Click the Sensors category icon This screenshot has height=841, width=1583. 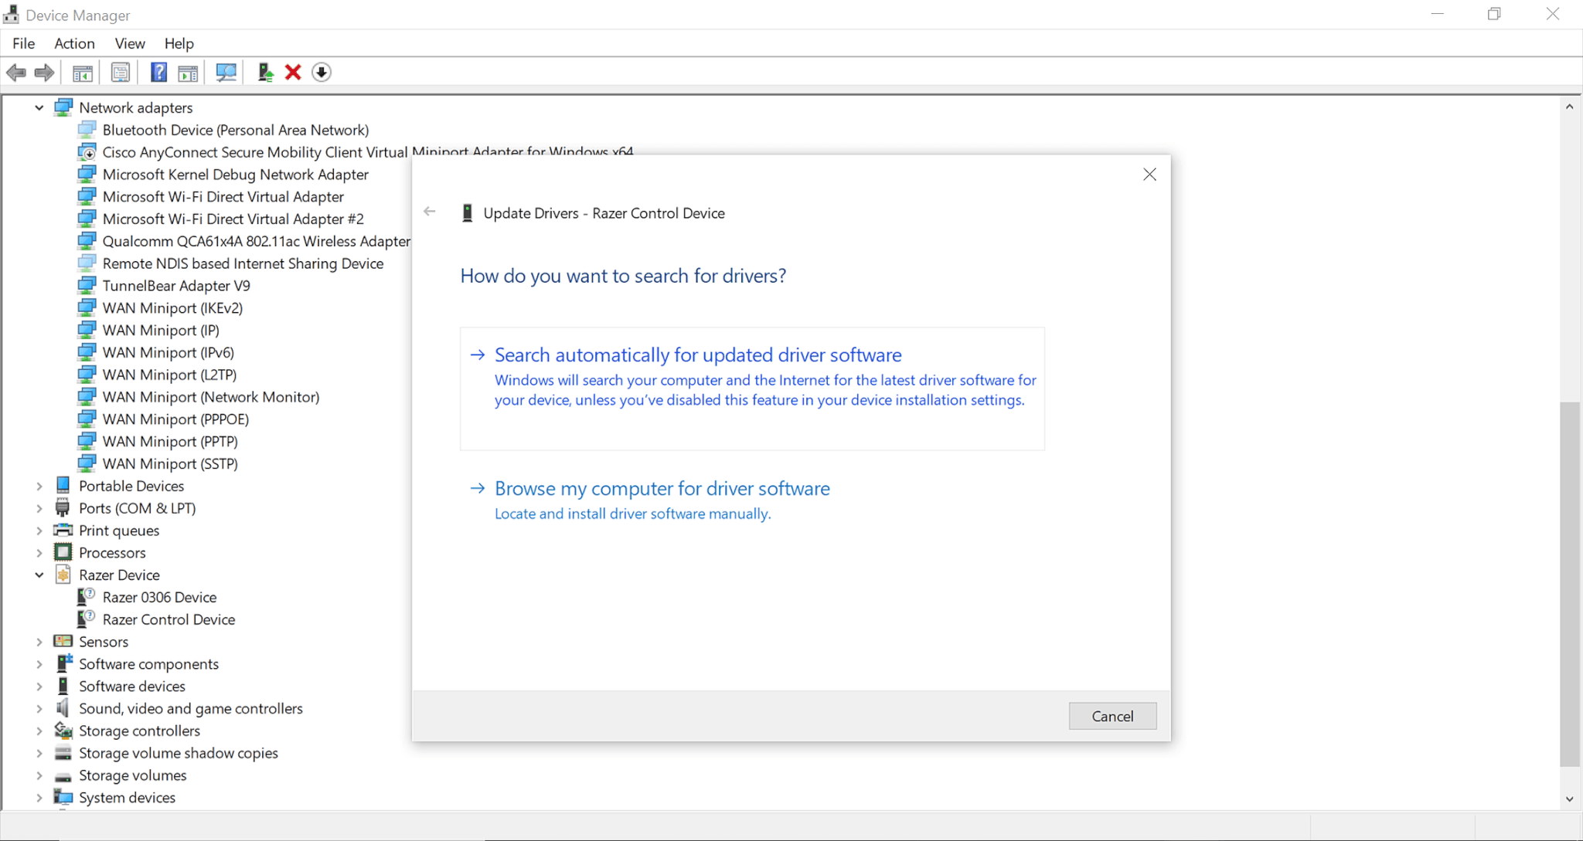pos(63,642)
